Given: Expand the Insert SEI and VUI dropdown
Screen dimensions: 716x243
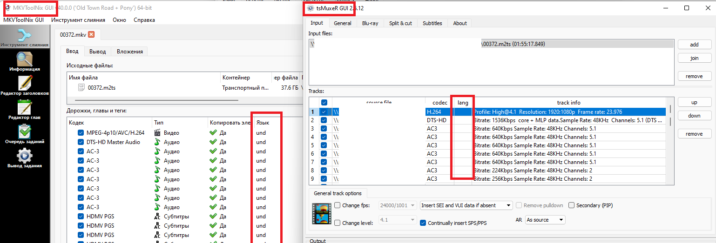Looking at the screenshot, I should coord(466,205).
